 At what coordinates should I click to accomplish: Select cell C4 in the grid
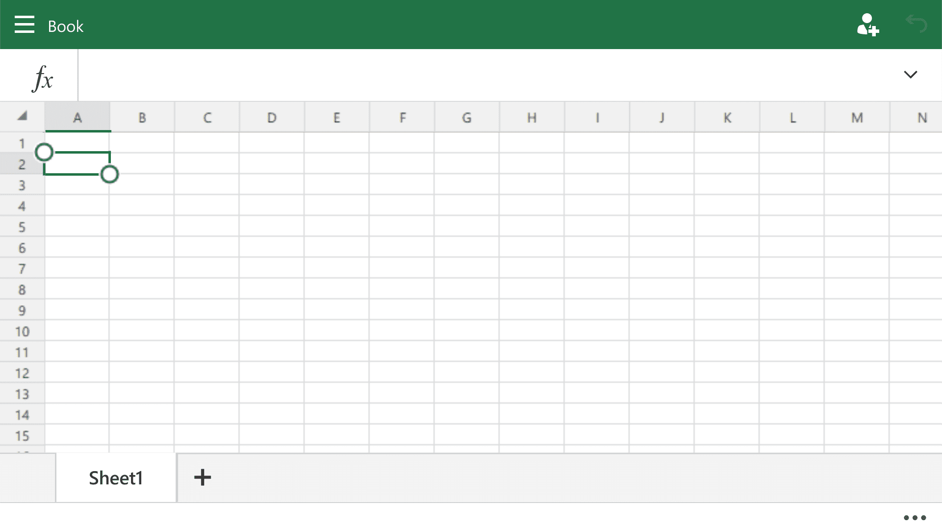tap(207, 206)
